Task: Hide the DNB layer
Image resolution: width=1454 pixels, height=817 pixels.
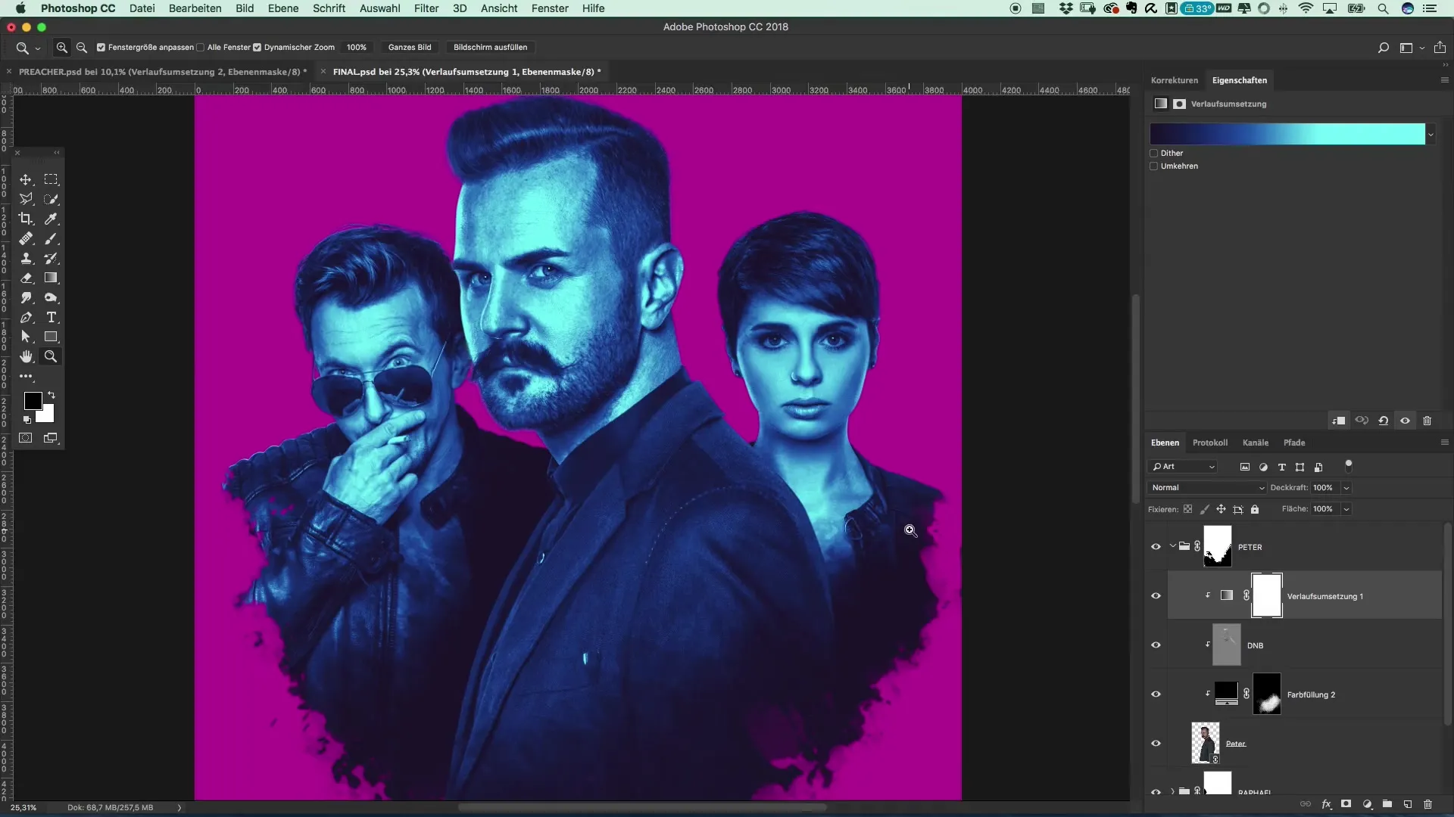Action: point(1156,645)
